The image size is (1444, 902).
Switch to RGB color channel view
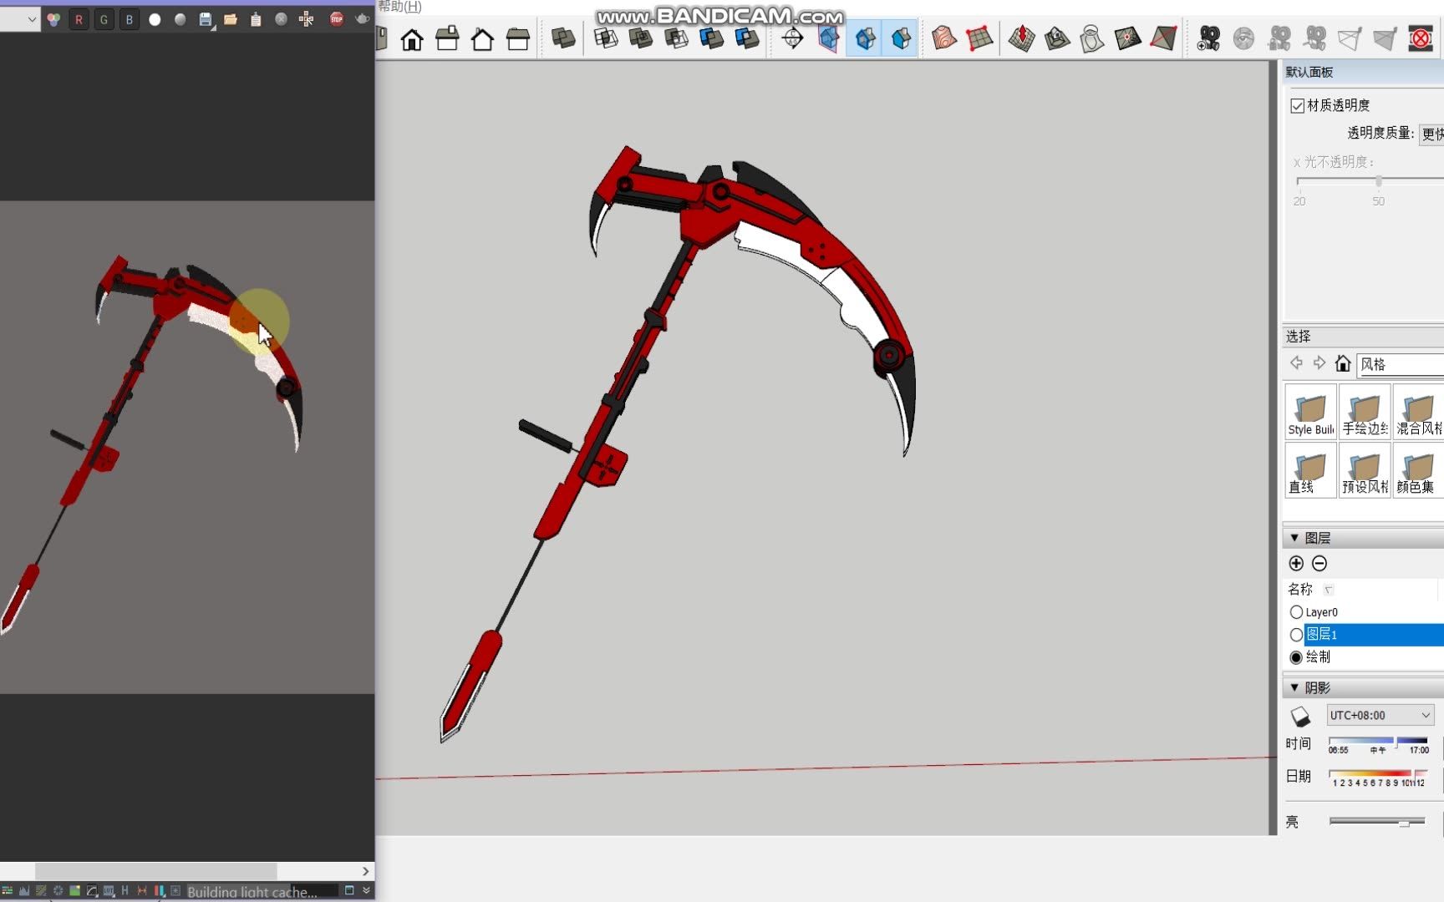coord(53,19)
